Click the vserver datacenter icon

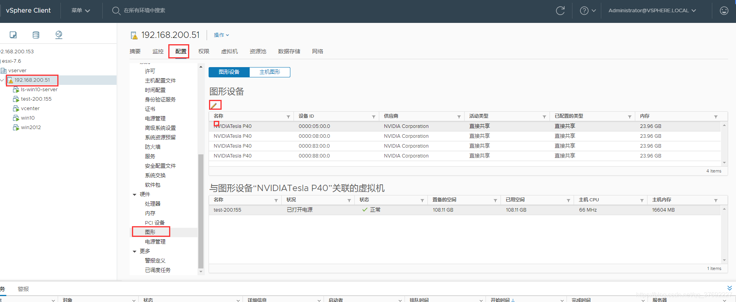4,71
